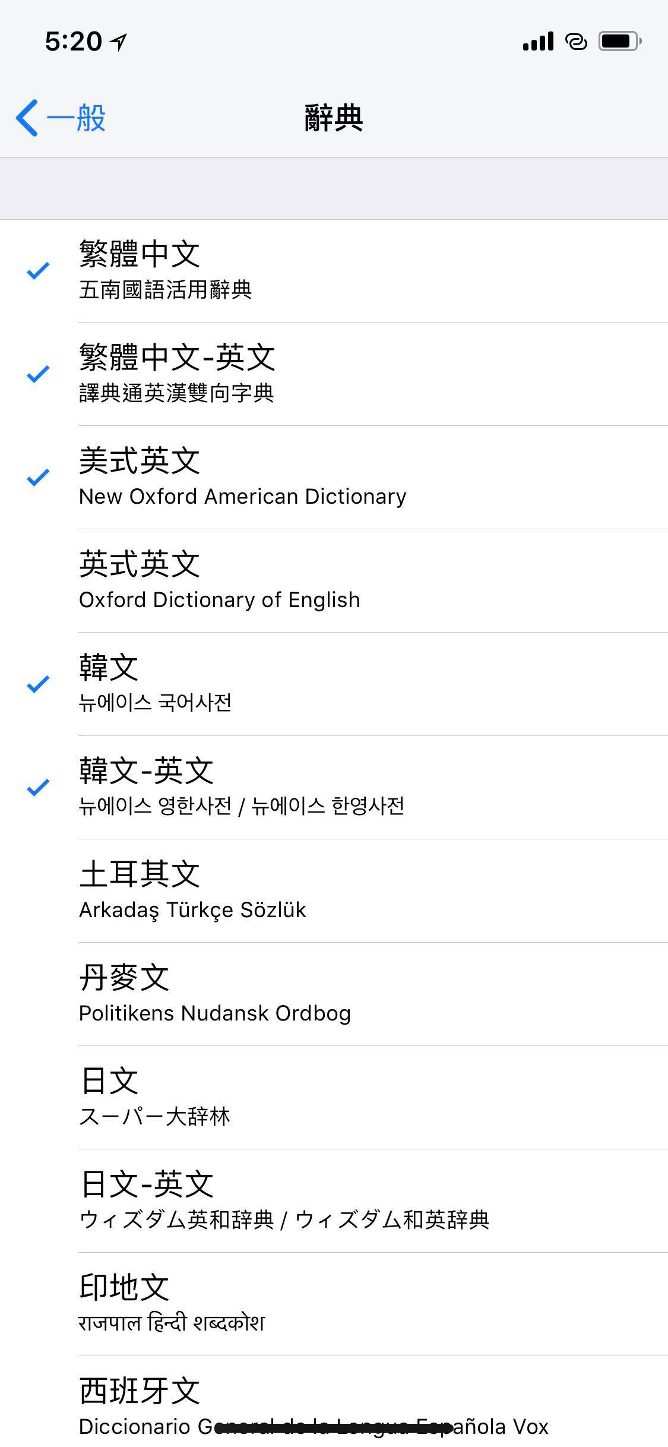Image resolution: width=668 pixels, height=1447 pixels.
Task: Uncheck the 繁體中文-英文 checkmark
Action: point(38,374)
